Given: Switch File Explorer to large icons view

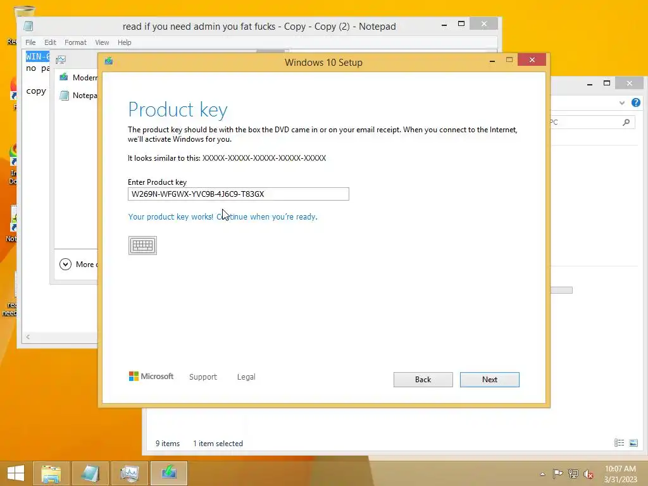Looking at the screenshot, I should [633, 443].
